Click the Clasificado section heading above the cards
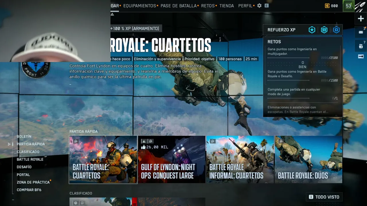This screenshot has height=206, width=367. 81,193
